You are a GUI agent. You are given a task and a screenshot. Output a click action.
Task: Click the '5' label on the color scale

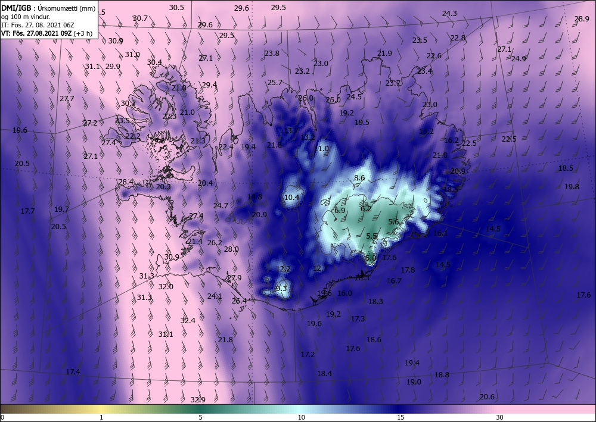201,417
